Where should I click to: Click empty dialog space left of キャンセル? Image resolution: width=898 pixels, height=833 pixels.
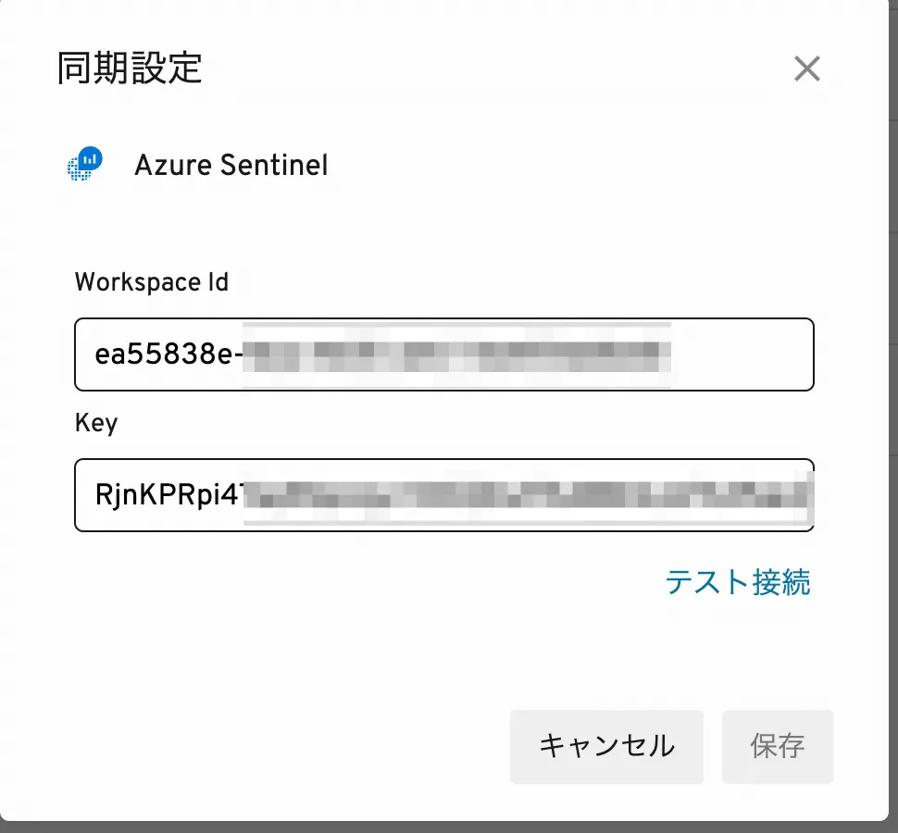278,746
